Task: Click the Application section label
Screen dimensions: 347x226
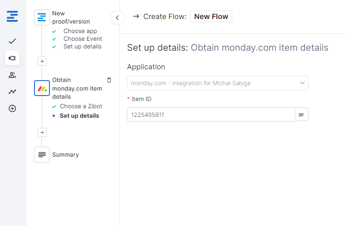Action: coord(146,67)
